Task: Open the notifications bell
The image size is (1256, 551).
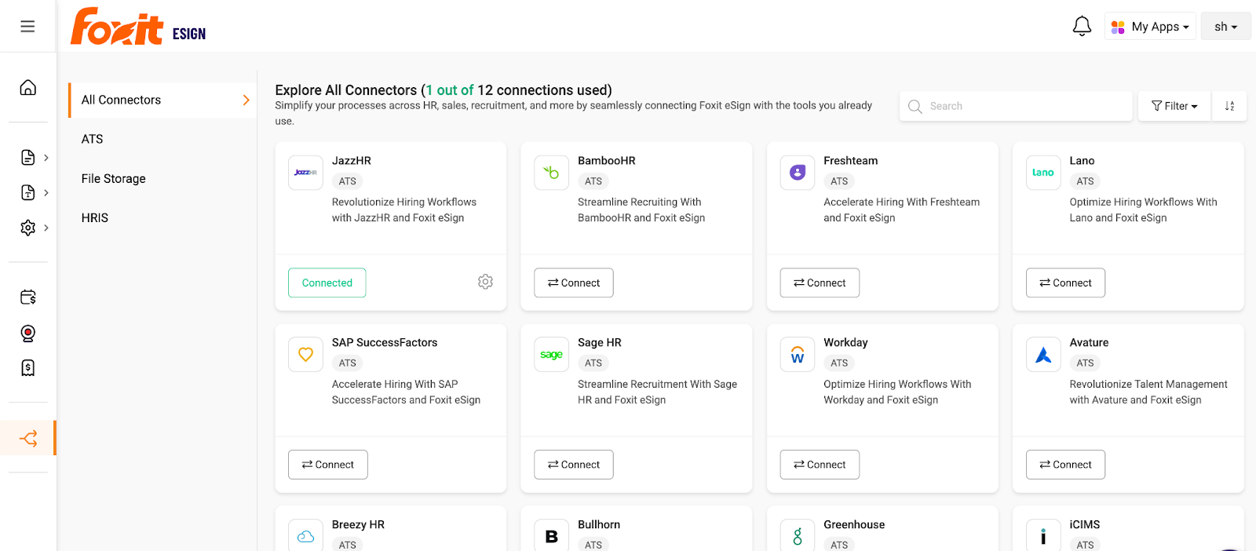Action: point(1082,26)
